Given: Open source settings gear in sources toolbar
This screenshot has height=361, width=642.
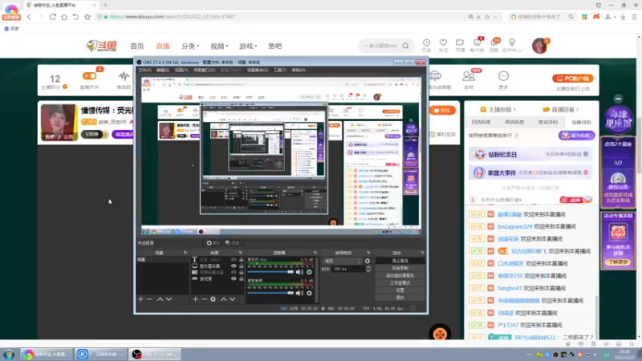Looking at the screenshot, I should [213, 299].
